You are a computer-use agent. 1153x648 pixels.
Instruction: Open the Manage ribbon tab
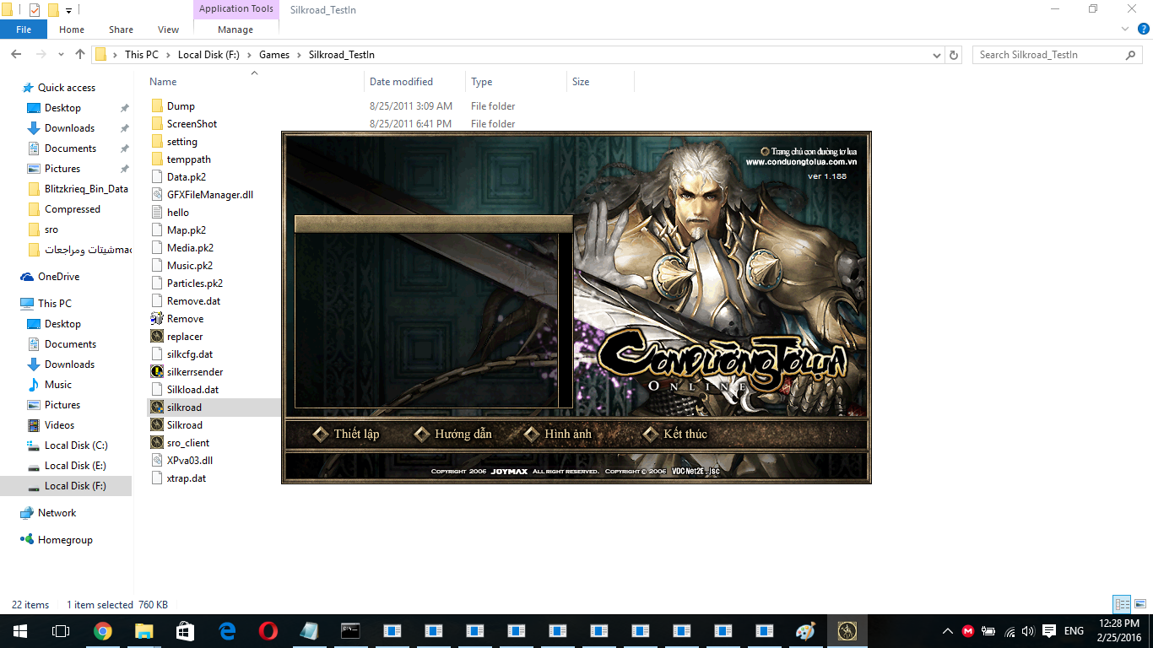(235, 30)
